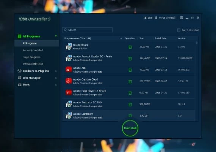This screenshot has height=152, width=216.
Task: Click the search magnifier icon
Action: (x=66, y=30)
